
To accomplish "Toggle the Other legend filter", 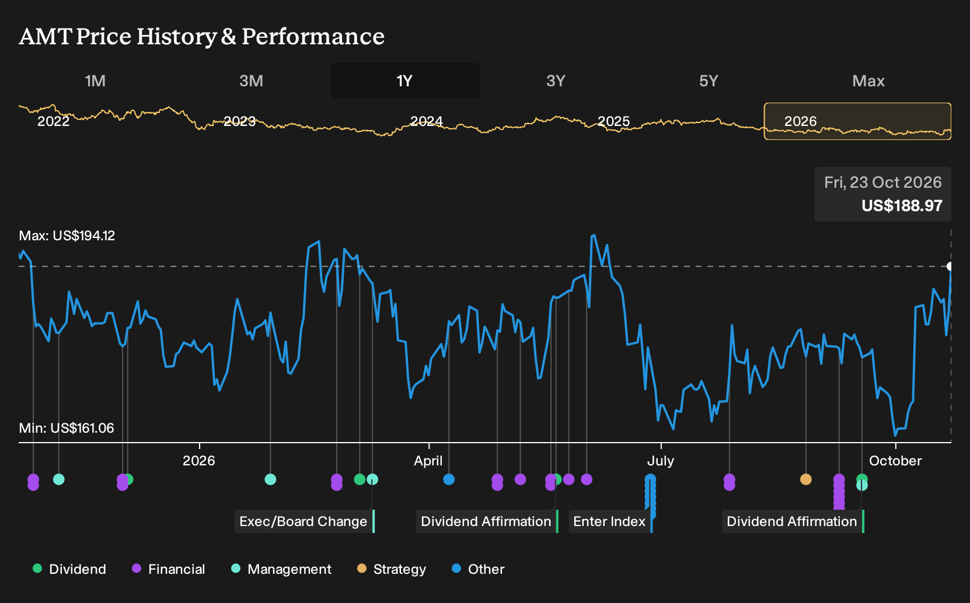I will [478, 569].
